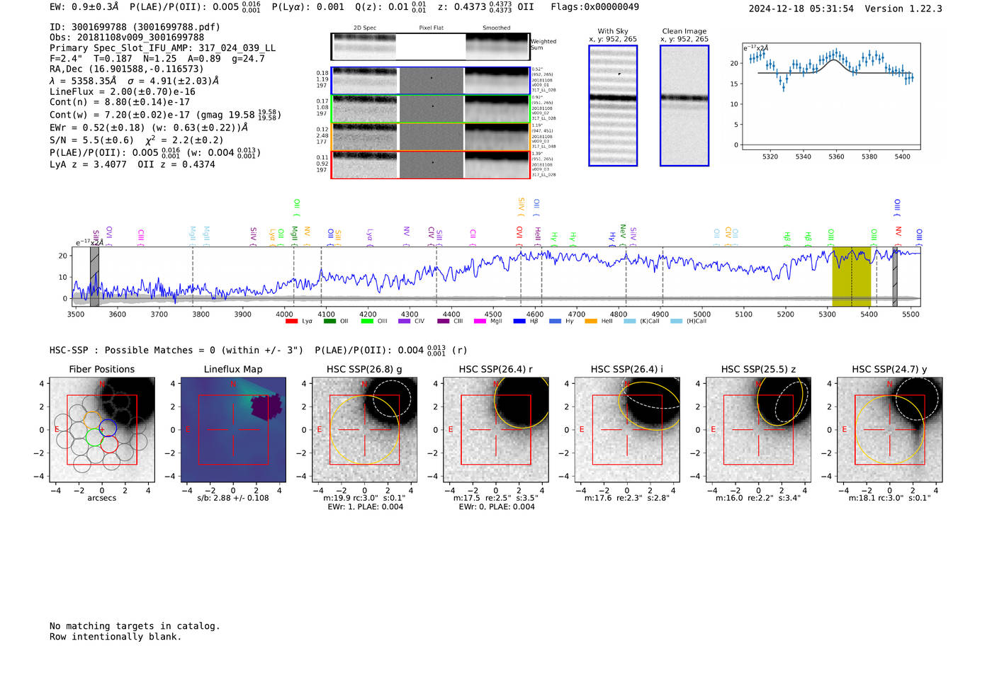992x675 pixels.
Task: Click the z-band caption m:16.0 re:2.2"
Action: click(x=758, y=498)
